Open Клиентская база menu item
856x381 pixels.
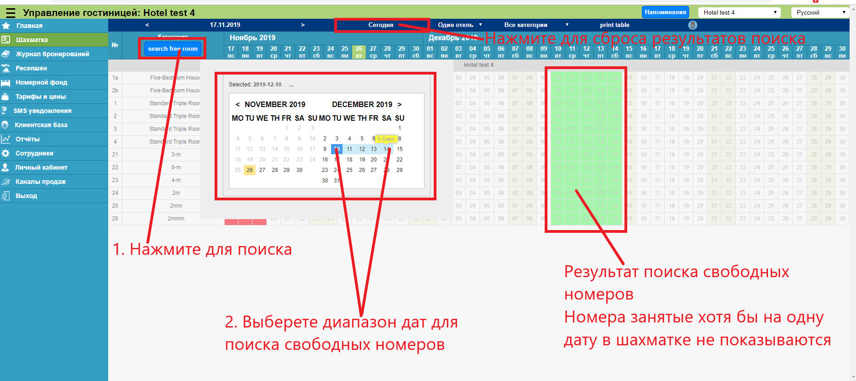(41, 125)
